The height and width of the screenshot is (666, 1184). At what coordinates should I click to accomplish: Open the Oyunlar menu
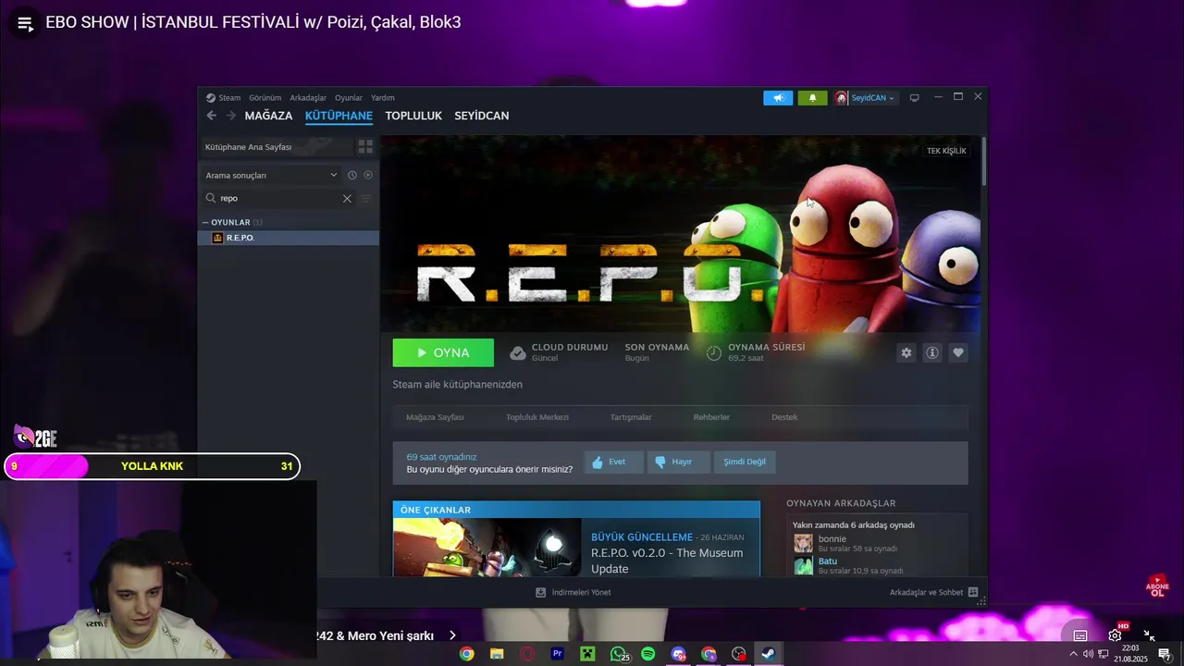click(x=349, y=97)
